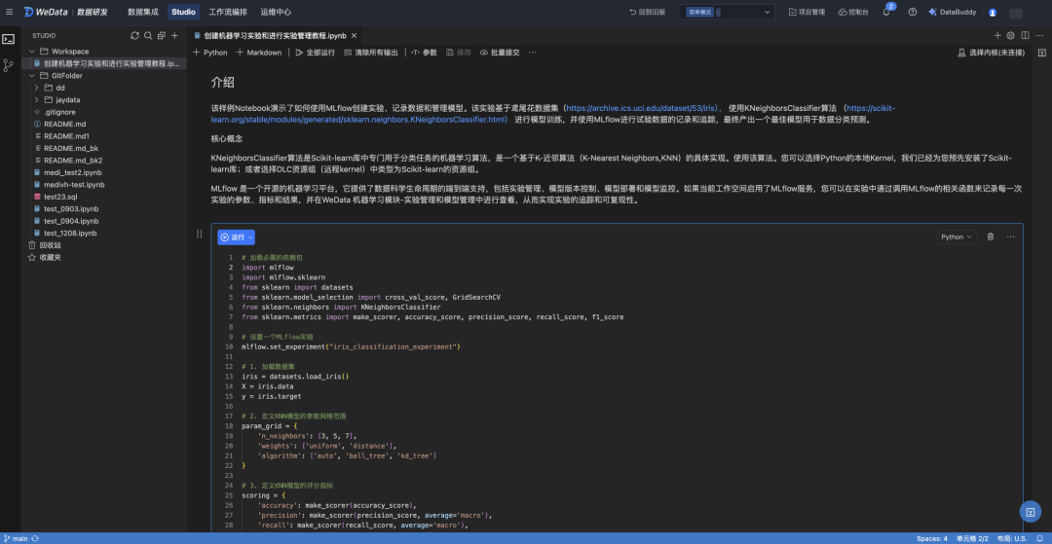
Task: Open notifications bell with badge 2
Action: pos(886,12)
